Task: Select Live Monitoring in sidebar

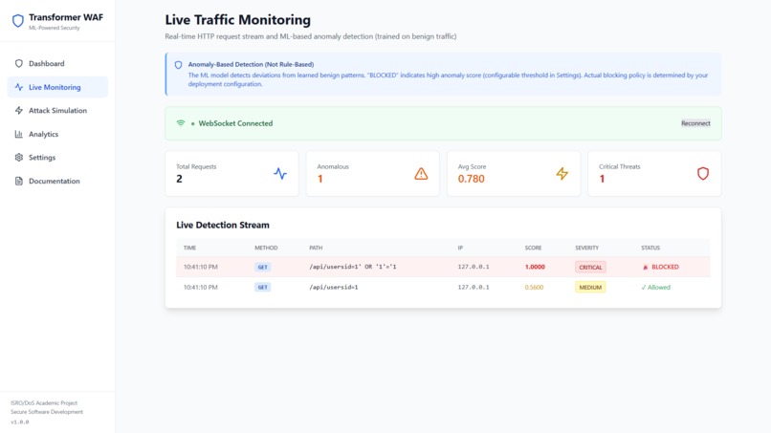Action: [57, 87]
